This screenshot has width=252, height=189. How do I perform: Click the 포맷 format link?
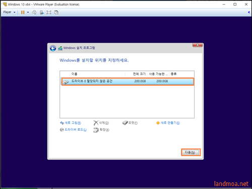pos(130,123)
